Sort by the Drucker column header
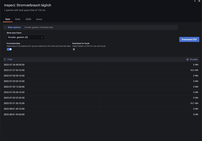 [x=194, y=59]
